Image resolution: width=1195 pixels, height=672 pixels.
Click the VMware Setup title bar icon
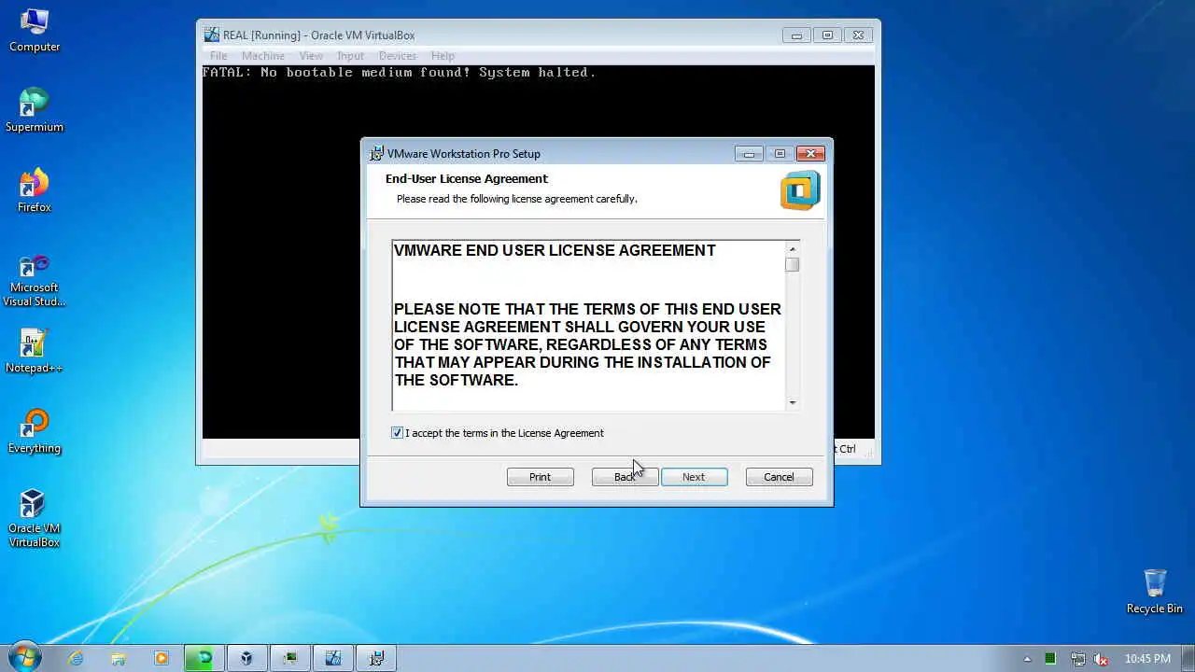click(376, 154)
